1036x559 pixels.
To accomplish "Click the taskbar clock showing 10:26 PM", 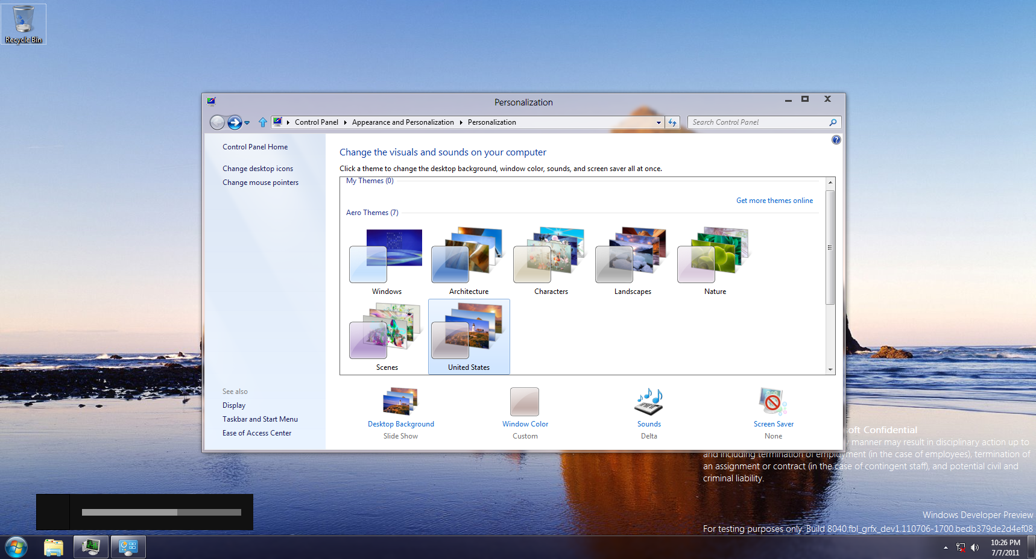I will pyautogui.click(x=1005, y=548).
